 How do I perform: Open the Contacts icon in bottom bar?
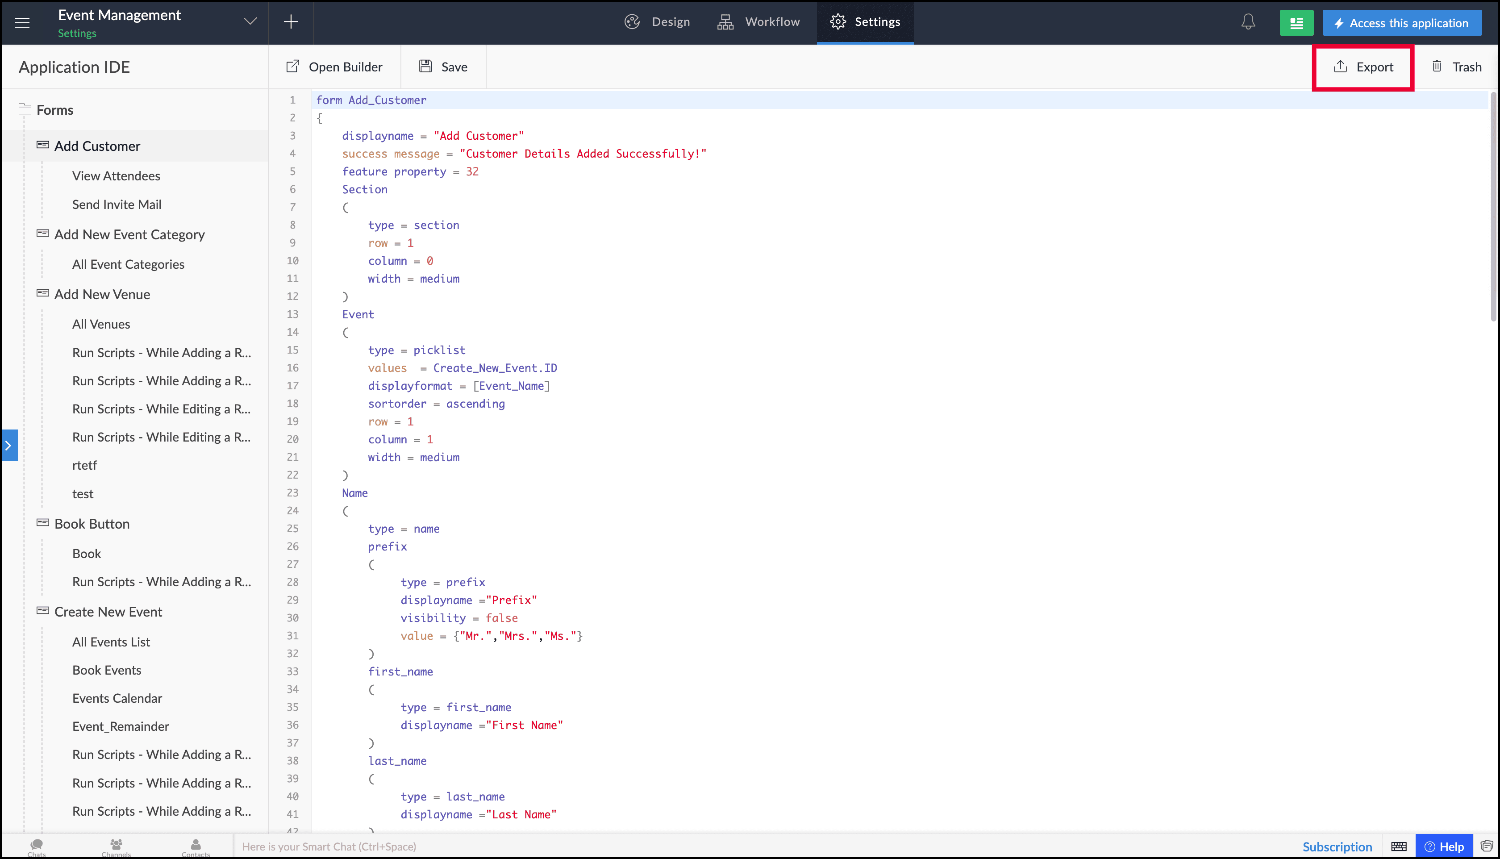(x=196, y=846)
